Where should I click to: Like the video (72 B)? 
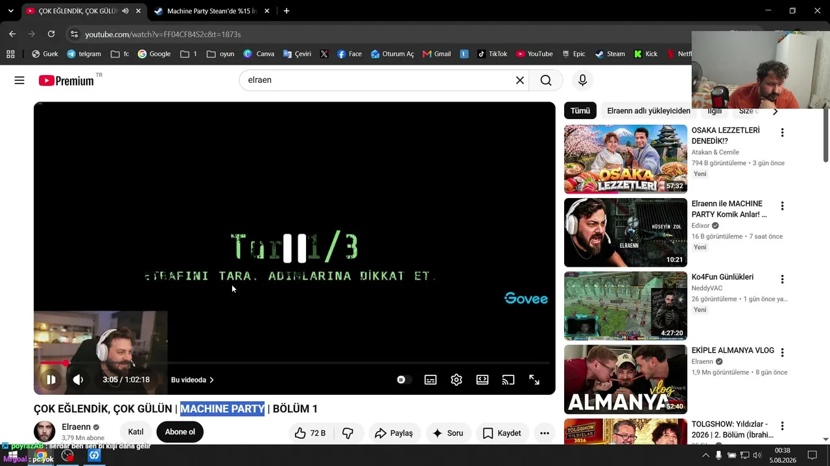310,433
